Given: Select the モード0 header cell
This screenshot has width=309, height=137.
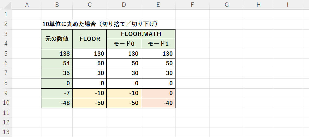Looking at the screenshot, I should [124, 44].
